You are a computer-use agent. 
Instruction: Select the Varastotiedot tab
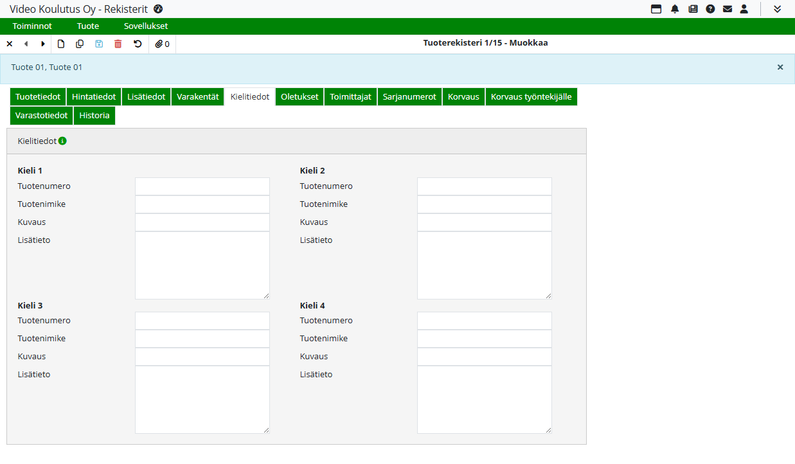pos(41,116)
